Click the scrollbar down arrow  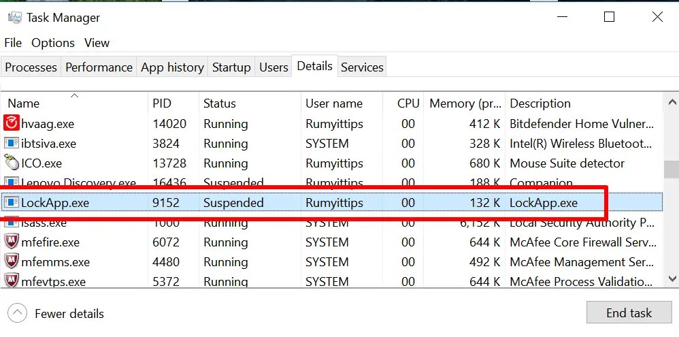coord(672,278)
